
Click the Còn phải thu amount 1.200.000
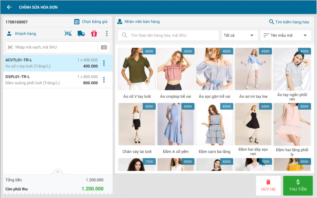click(x=92, y=189)
